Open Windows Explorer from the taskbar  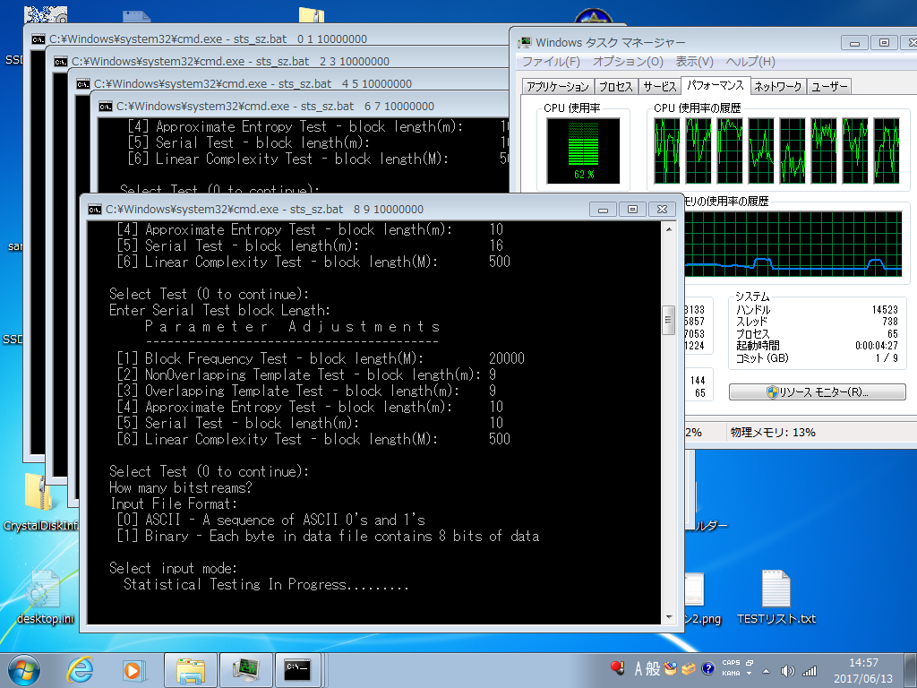coord(191,669)
